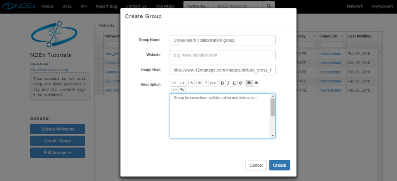Image resolution: width=397 pixels, height=181 pixels.
Task: Select checkbox for BEL Fran row
Action: tap(98, 81)
